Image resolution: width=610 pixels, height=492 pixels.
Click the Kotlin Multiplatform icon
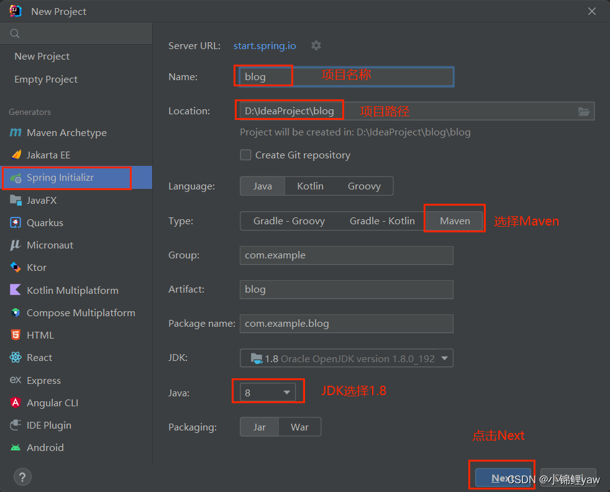16,290
